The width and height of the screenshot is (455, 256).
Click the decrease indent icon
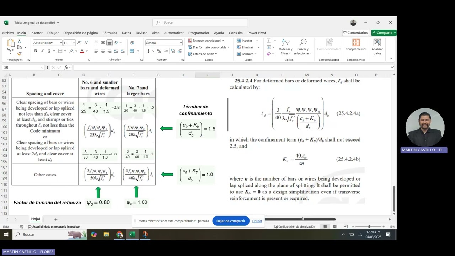coord(116,51)
